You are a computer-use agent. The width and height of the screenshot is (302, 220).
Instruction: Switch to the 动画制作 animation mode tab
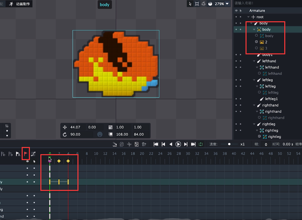(19, 4)
